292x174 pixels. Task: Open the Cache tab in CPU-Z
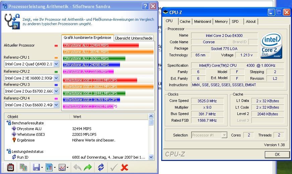185,21
